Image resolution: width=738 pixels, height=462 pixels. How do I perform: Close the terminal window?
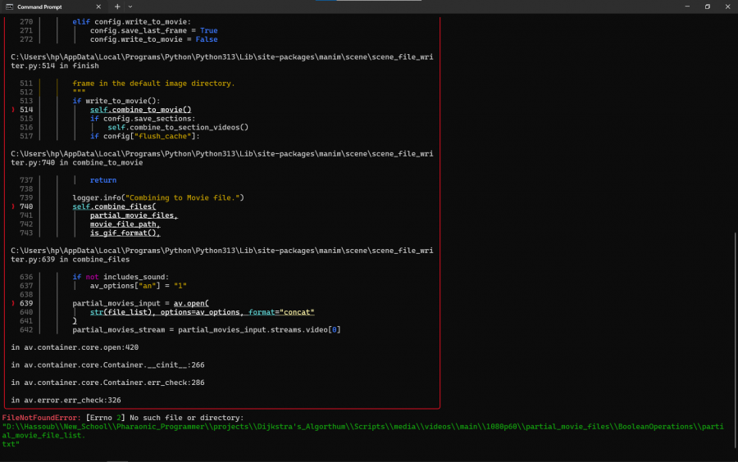tap(727, 7)
